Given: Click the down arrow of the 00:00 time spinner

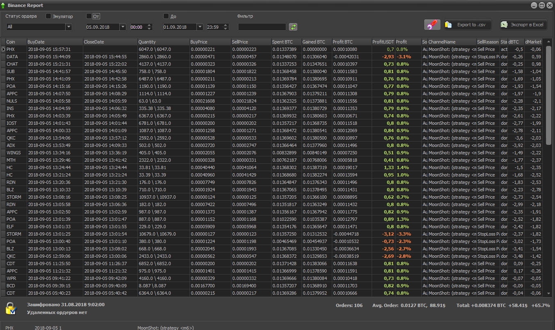Looking at the screenshot, I should coord(149,29).
